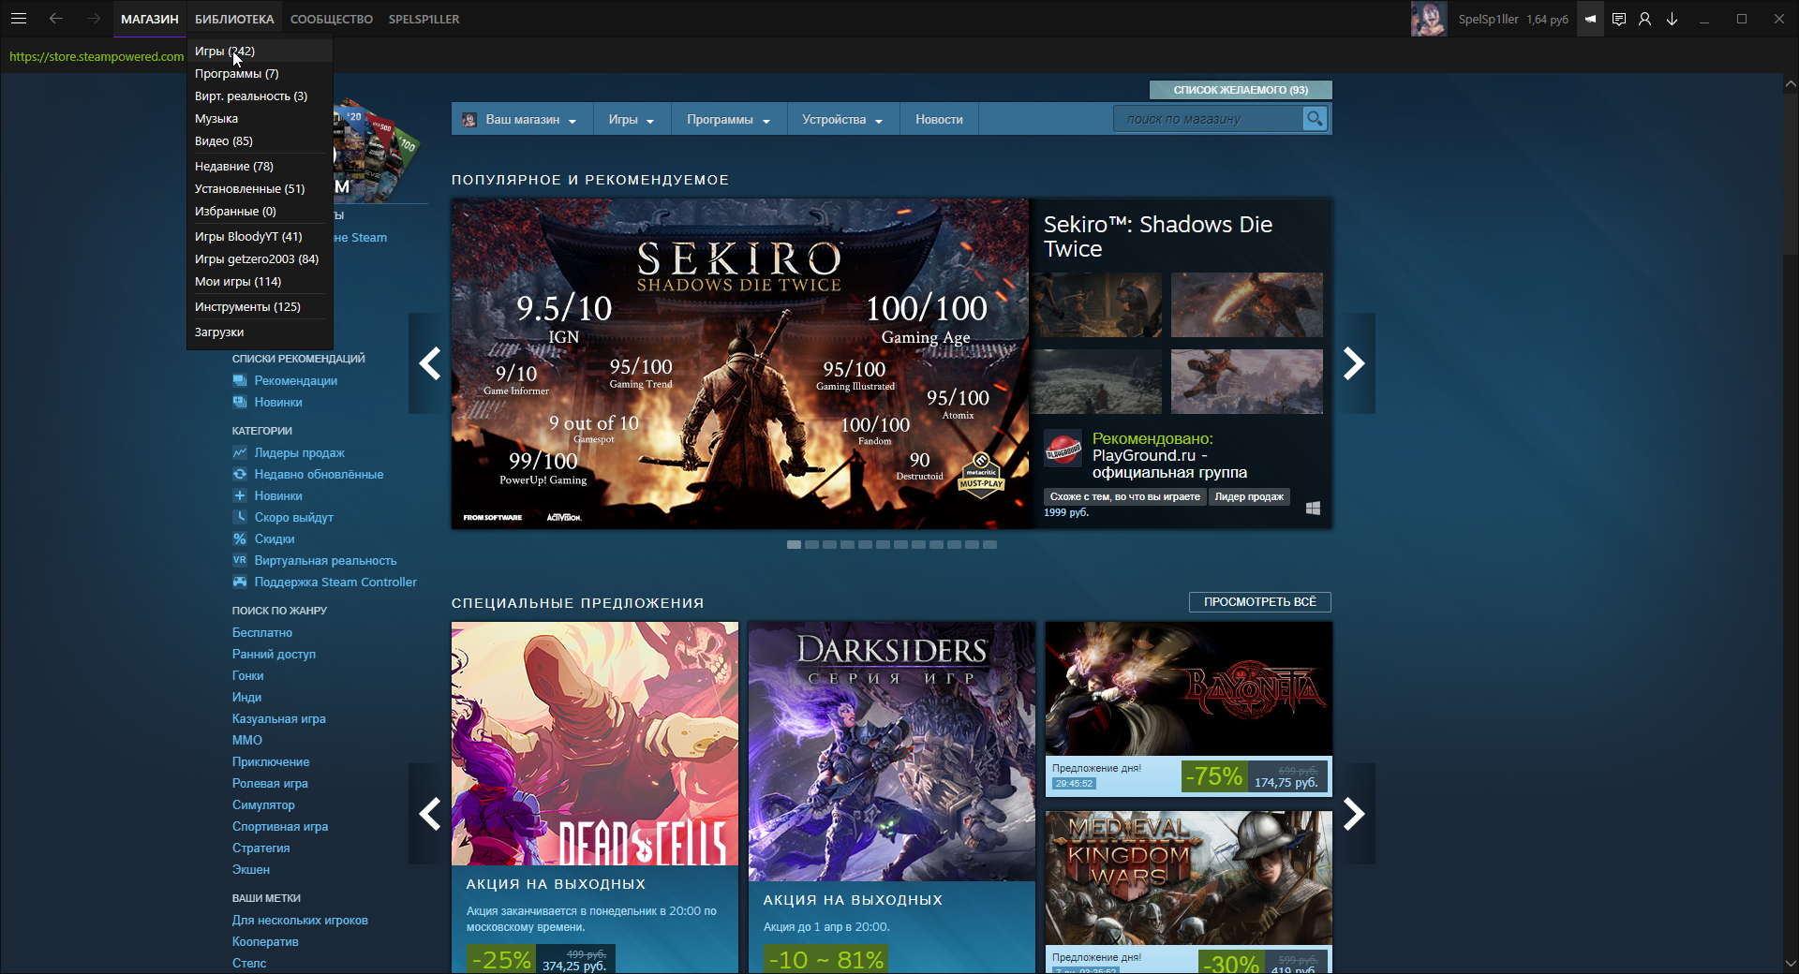Select Инструменты (125) menu entry
The width and height of the screenshot is (1799, 974).
pos(260,307)
